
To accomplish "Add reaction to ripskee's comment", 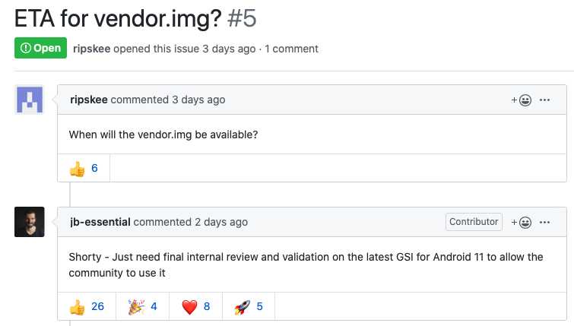I will (522, 100).
